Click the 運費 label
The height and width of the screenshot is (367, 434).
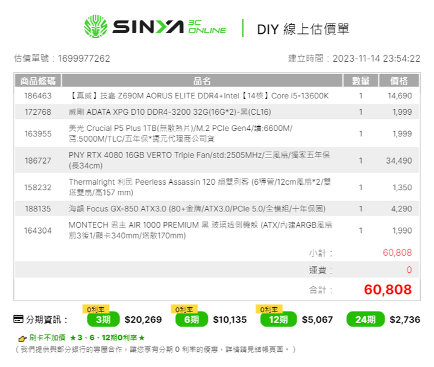tap(321, 270)
